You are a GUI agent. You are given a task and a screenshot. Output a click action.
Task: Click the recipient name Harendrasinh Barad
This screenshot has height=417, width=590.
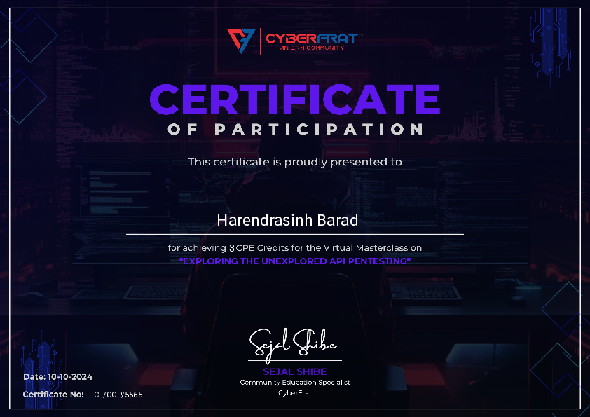[x=287, y=221]
